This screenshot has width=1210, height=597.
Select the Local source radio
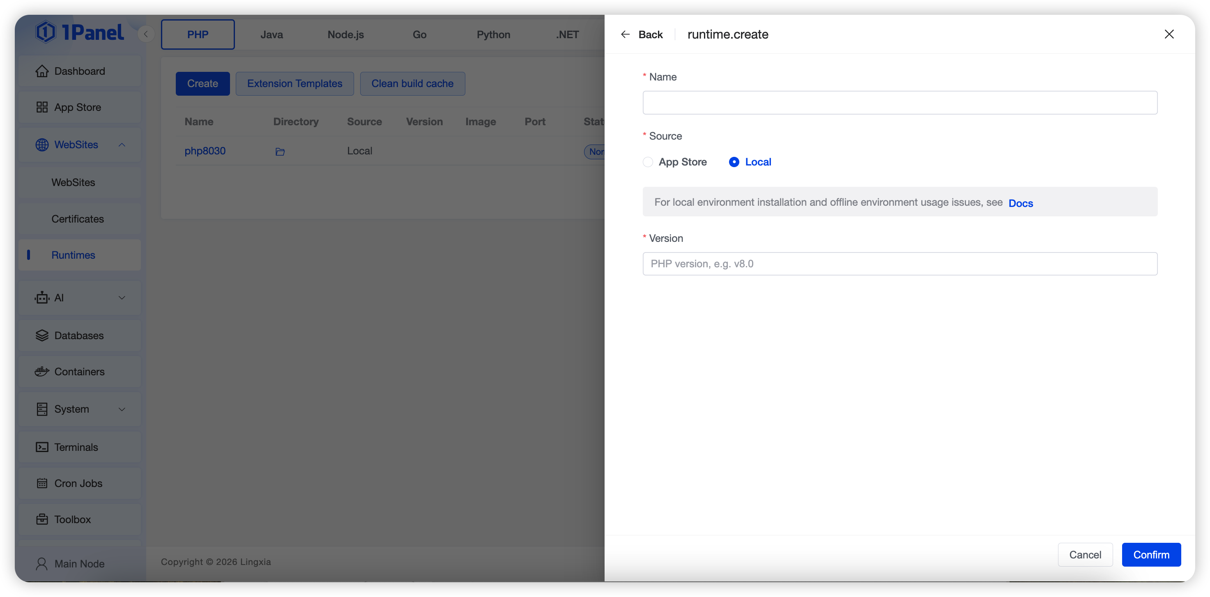[x=734, y=162]
